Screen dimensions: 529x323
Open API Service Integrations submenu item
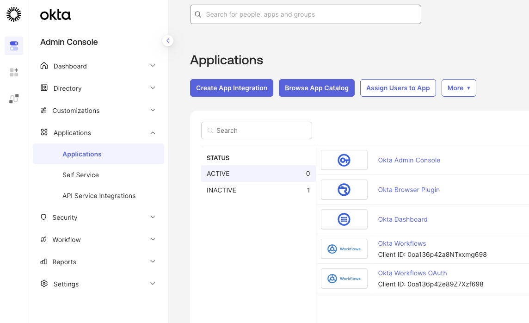pyautogui.click(x=99, y=196)
